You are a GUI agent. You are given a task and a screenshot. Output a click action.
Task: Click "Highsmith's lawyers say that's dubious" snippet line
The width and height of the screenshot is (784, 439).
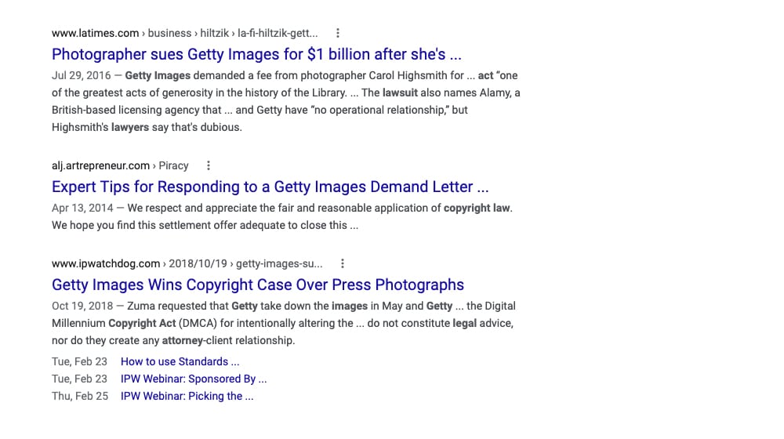[x=147, y=127]
